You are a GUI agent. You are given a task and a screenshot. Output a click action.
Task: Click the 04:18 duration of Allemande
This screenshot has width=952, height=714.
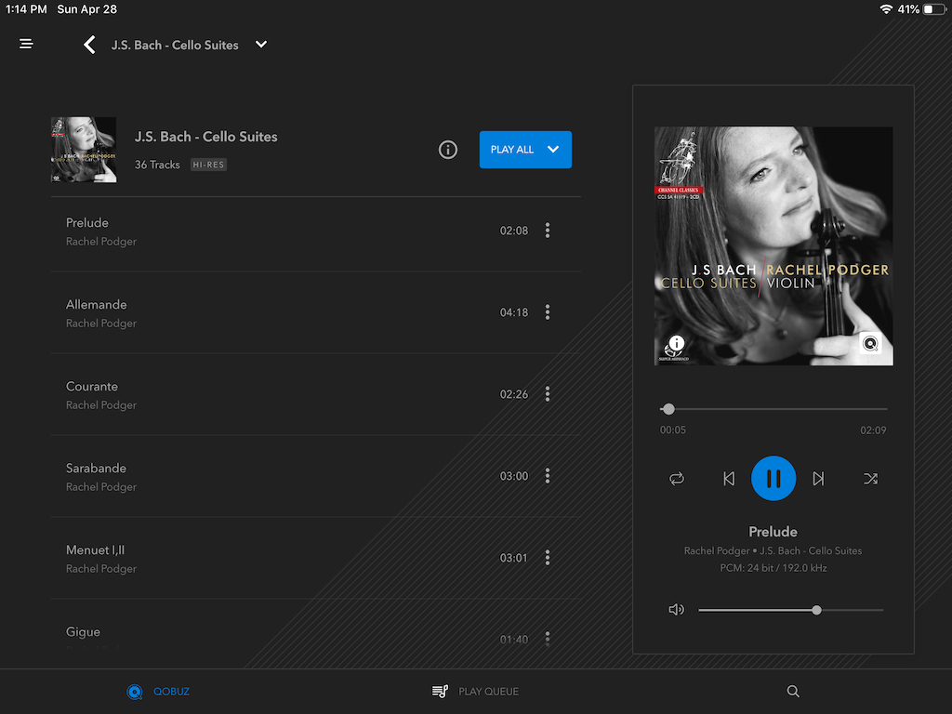coord(513,312)
